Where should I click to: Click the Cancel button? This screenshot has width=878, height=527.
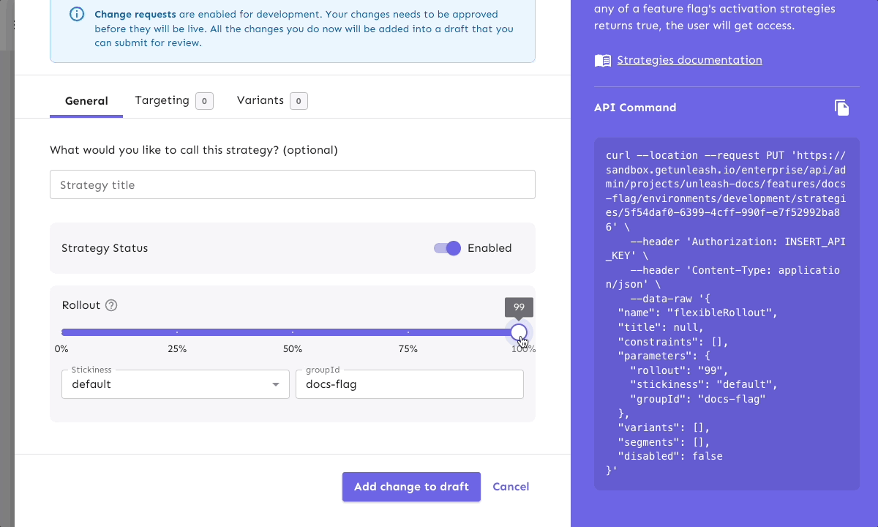click(x=510, y=486)
